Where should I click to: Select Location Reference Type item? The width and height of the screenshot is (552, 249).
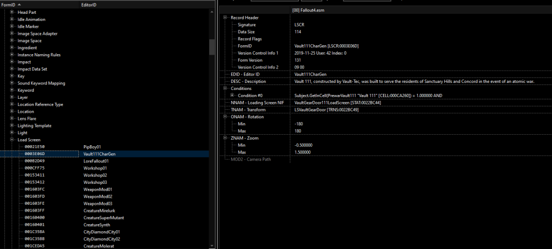[40, 104]
